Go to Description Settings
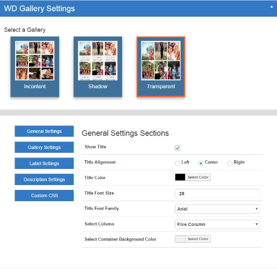This screenshot has height=269, width=277. tap(44, 179)
